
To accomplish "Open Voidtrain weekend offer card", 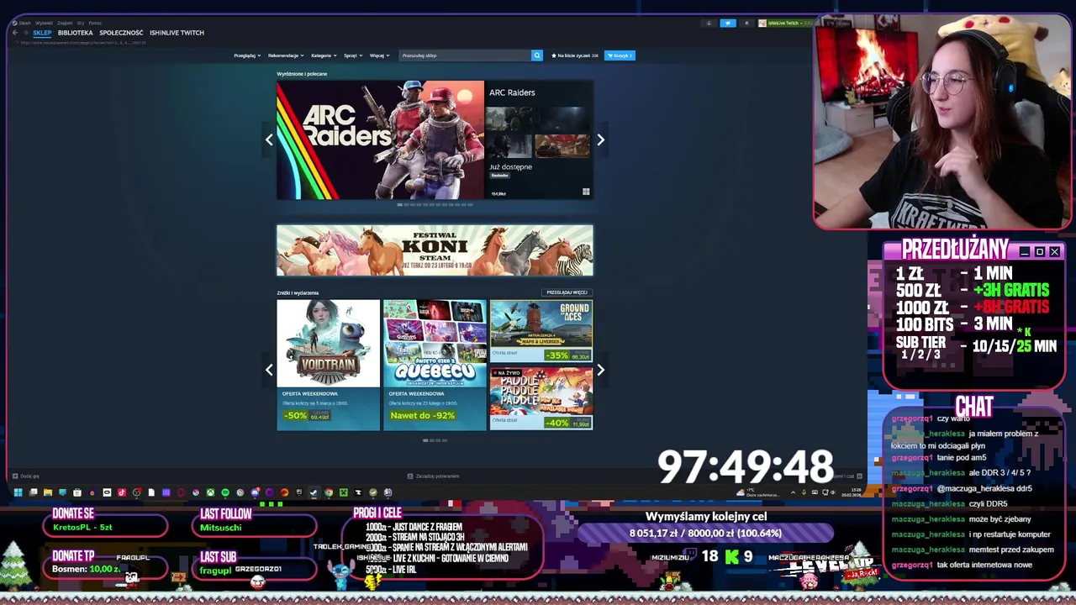I will tap(328, 365).
